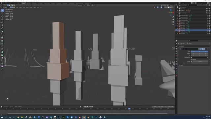Select the Measure tool

(2, 31)
